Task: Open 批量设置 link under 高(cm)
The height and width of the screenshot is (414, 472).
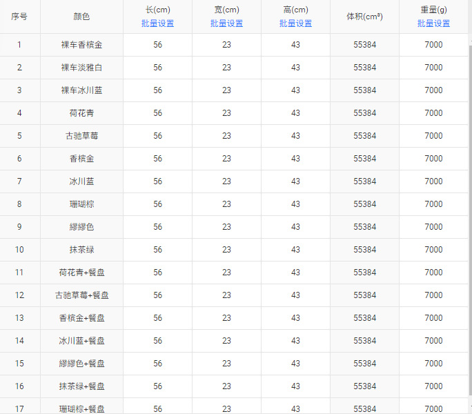Action: [x=295, y=23]
